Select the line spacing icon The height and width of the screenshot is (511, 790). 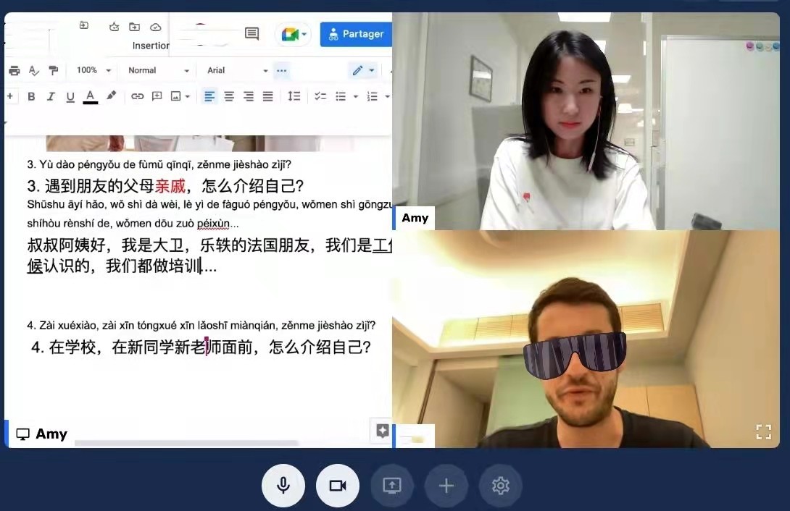coord(294,96)
